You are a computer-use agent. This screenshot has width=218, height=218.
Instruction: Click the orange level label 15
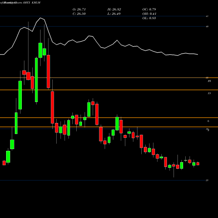coord(209,93)
